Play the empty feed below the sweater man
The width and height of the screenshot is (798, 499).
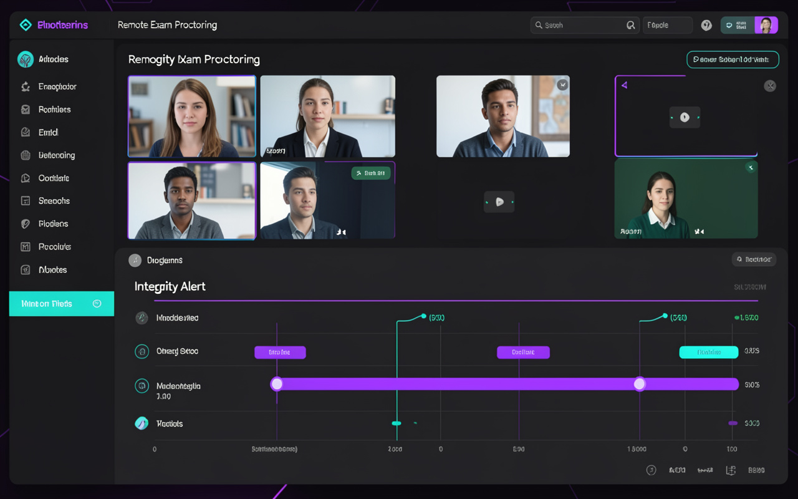point(499,201)
